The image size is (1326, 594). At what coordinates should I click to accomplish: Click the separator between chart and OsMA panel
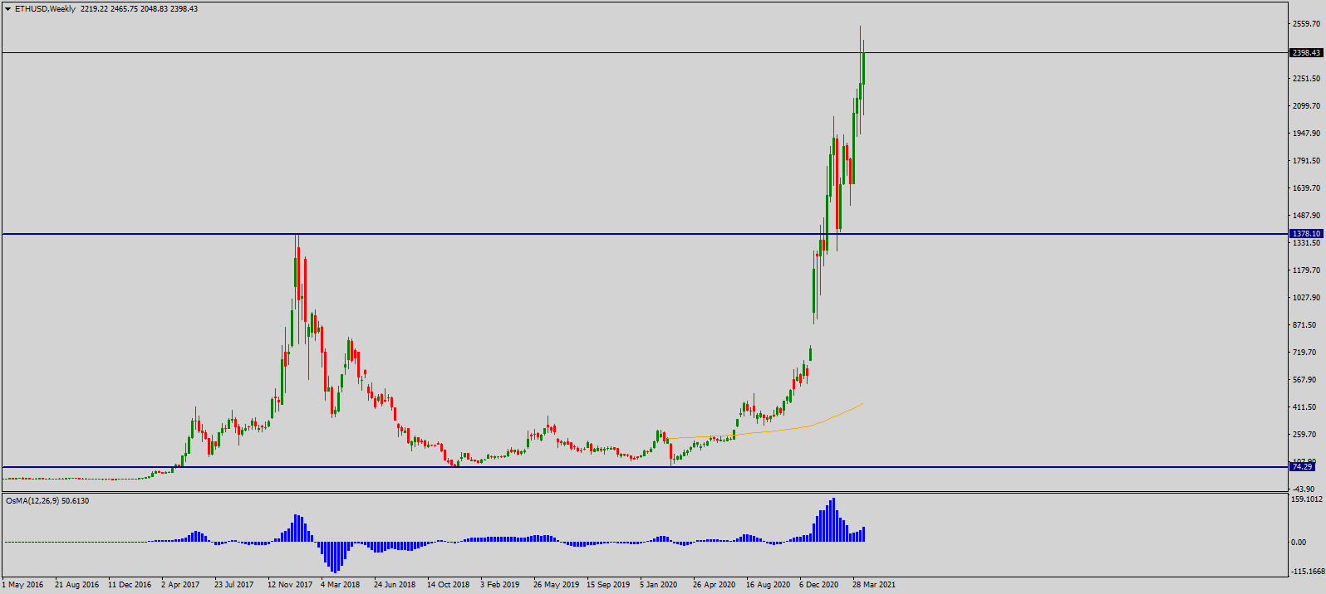(x=645, y=493)
